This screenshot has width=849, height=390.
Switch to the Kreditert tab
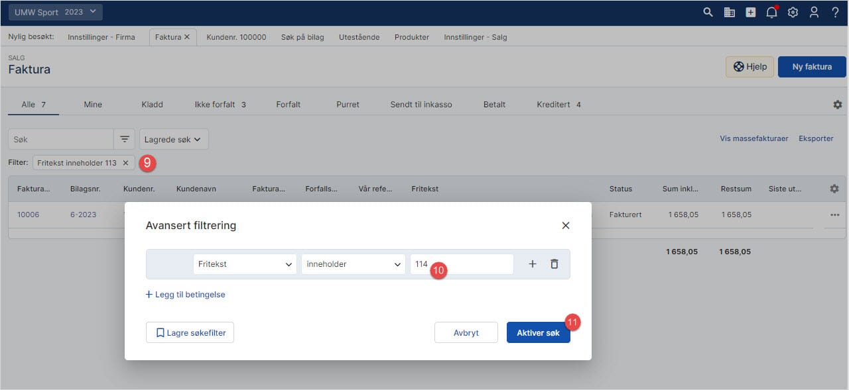(558, 105)
